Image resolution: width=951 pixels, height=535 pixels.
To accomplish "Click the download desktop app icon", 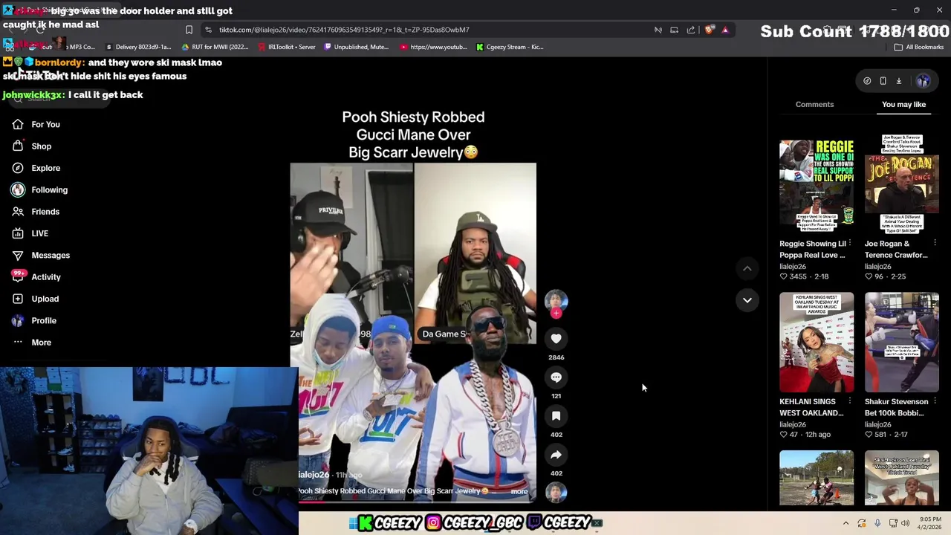I will pos(898,81).
